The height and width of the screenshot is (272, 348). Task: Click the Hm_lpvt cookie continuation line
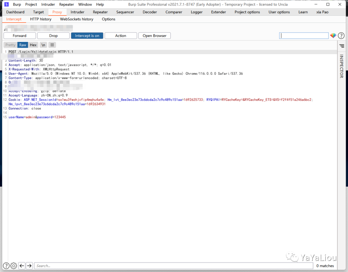(57, 104)
